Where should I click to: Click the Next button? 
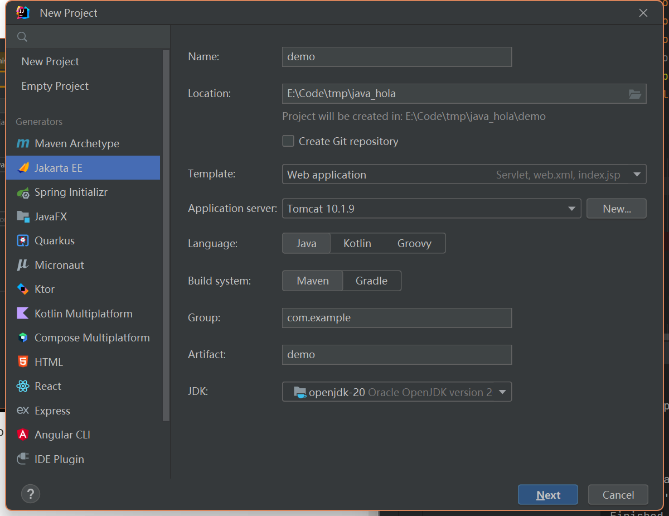click(548, 495)
